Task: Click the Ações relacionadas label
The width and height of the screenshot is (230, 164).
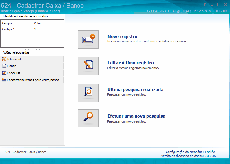Action: 17,52
